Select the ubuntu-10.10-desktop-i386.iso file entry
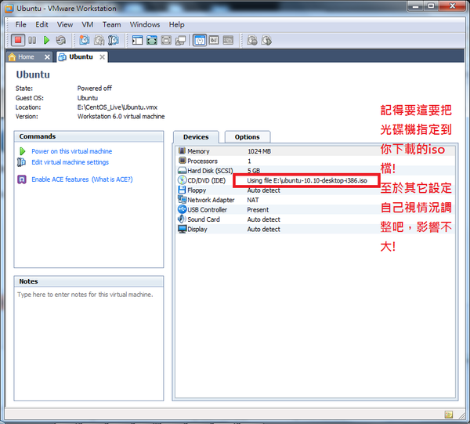Screen dimensions: 470x424 [x=307, y=180]
